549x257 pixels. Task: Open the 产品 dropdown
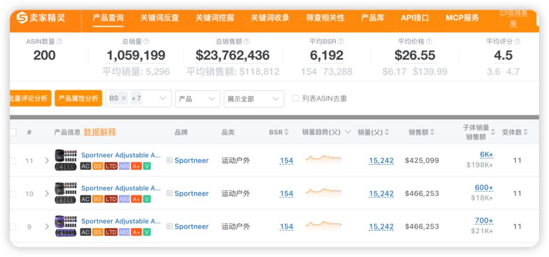click(197, 99)
